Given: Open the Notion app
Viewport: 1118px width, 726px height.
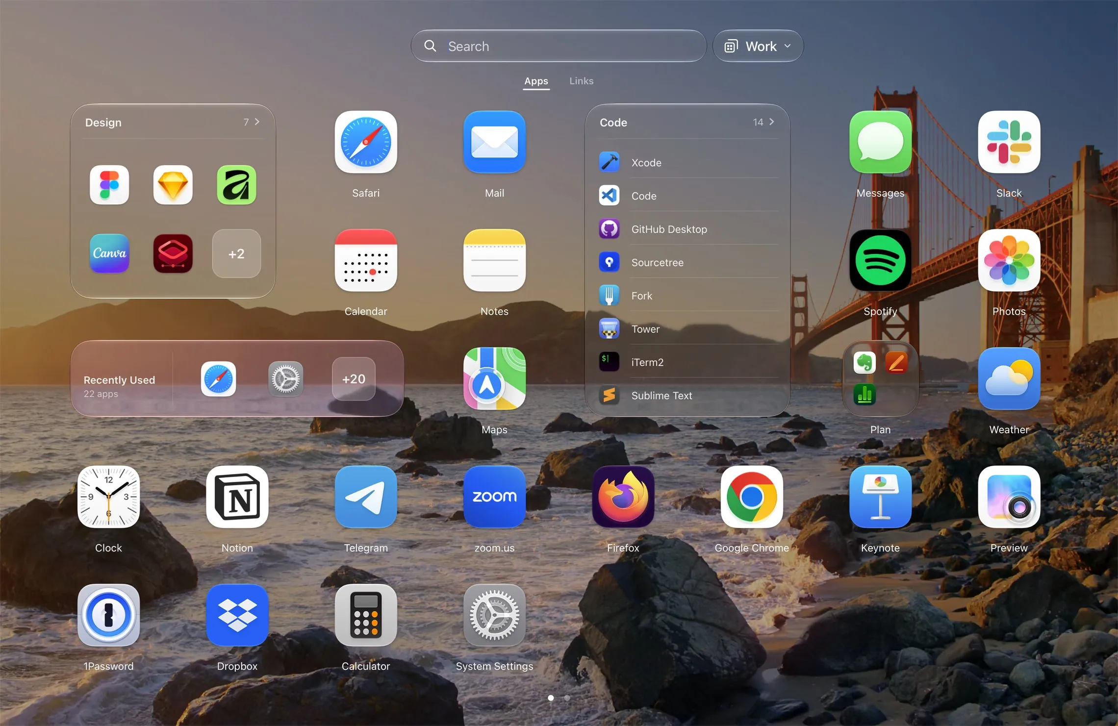Looking at the screenshot, I should pos(237,497).
